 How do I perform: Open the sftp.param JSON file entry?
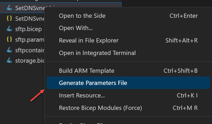tap(30, 40)
